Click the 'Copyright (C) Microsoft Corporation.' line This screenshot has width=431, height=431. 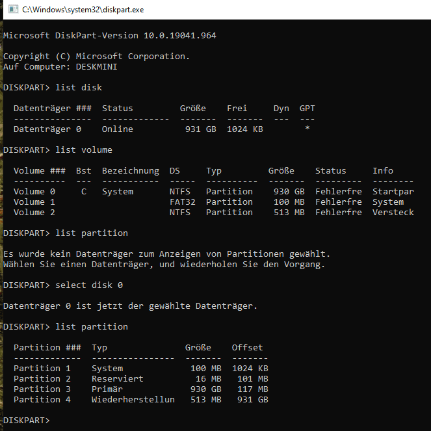(x=96, y=57)
